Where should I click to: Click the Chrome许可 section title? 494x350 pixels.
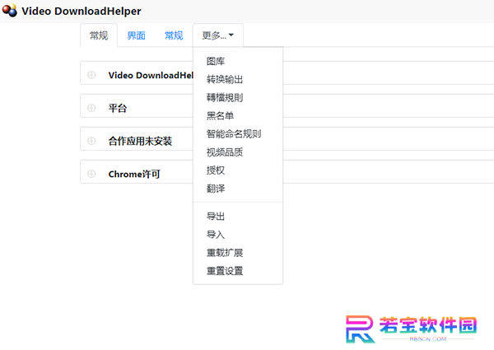click(x=134, y=174)
